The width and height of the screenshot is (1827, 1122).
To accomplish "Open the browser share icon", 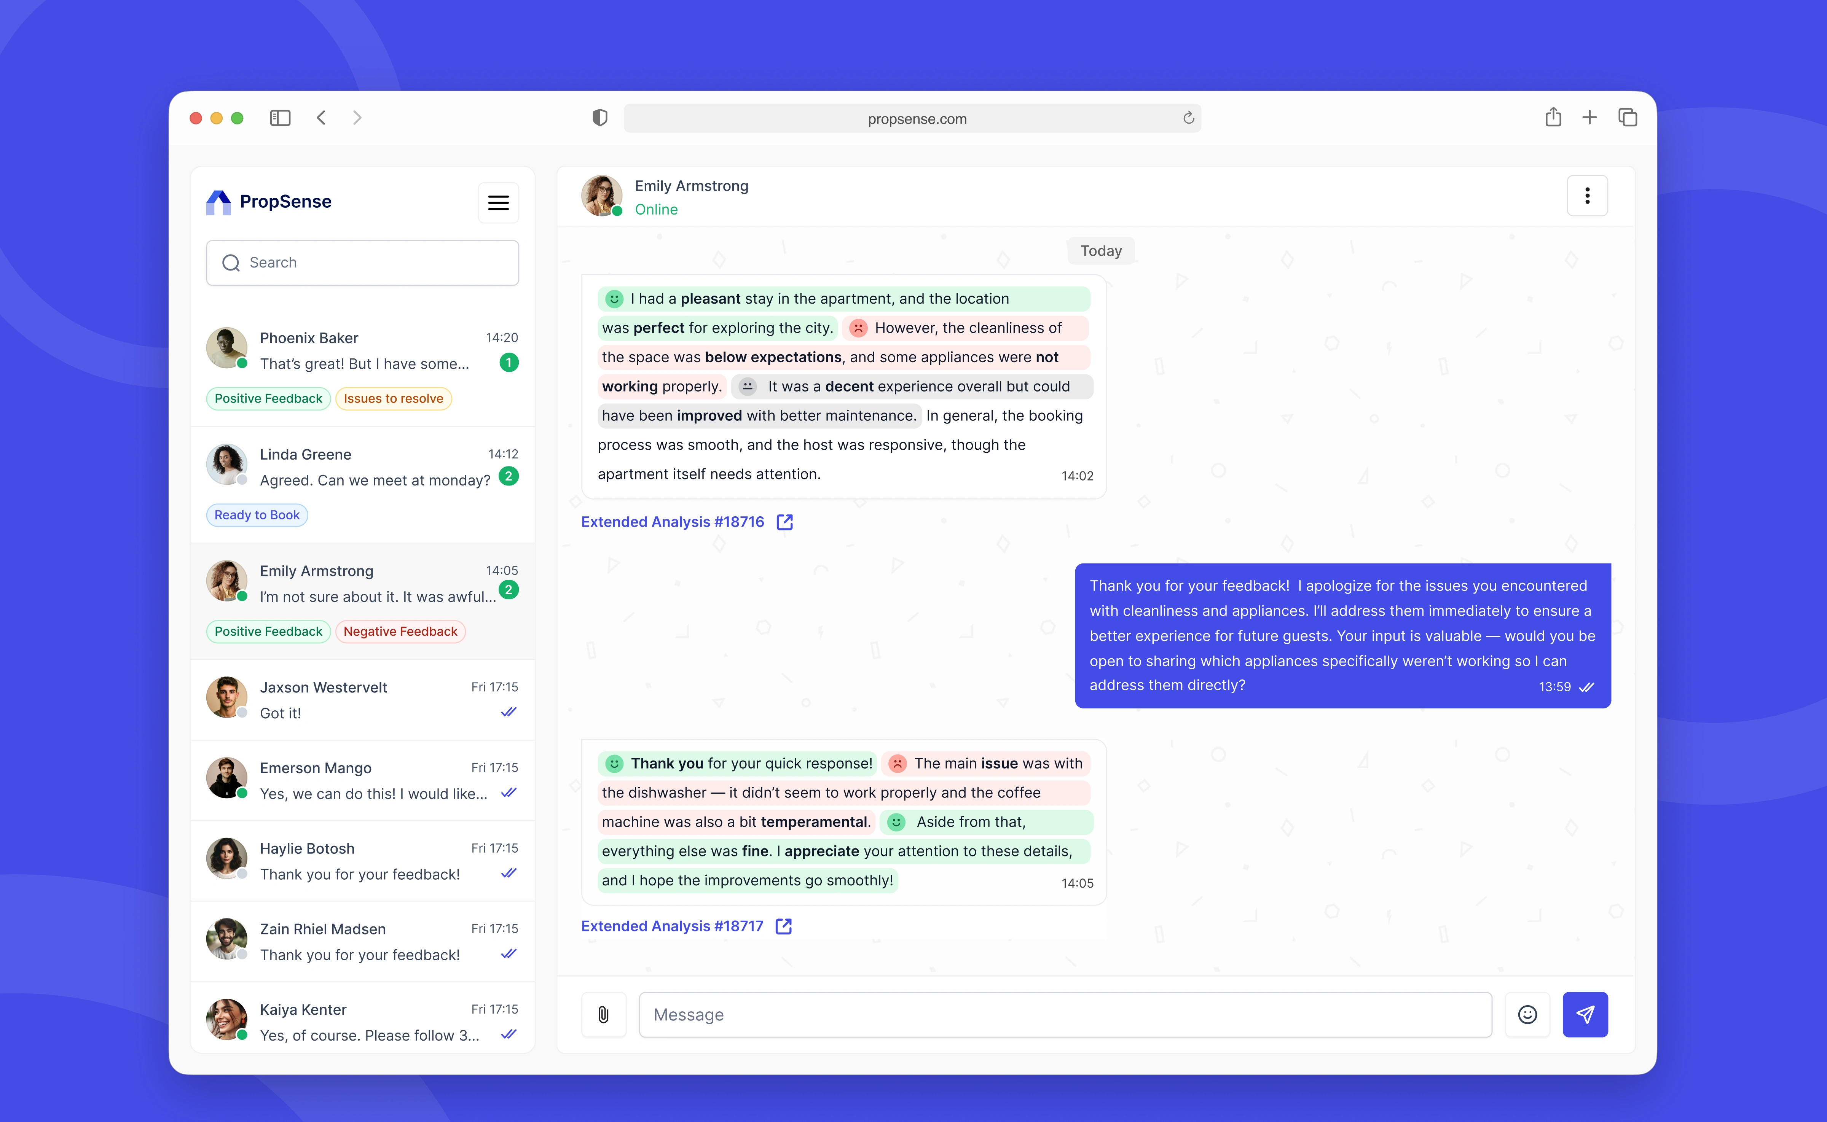I will click(x=1553, y=117).
